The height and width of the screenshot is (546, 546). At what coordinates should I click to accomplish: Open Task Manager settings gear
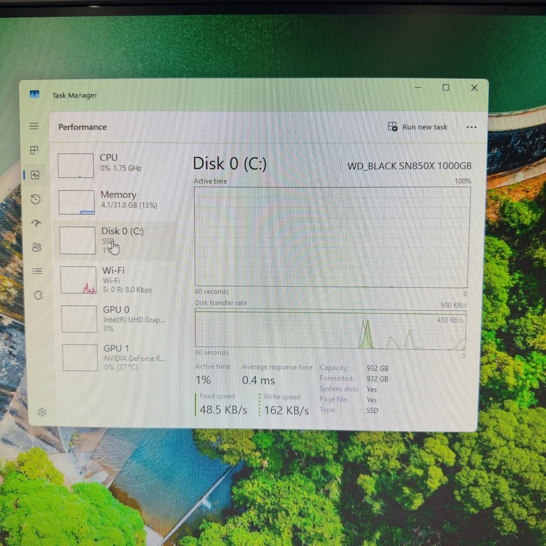(x=42, y=412)
